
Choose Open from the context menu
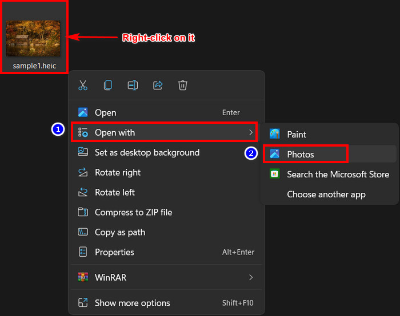point(167,112)
